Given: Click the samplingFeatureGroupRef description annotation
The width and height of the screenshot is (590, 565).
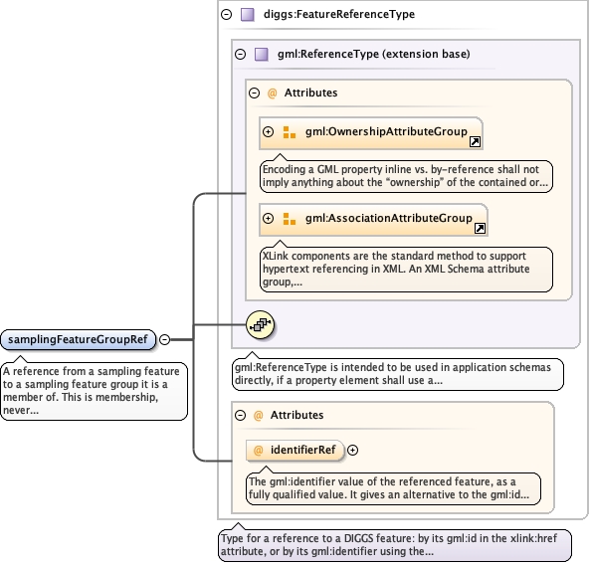Looking at the screenshot, I should 94,391.
